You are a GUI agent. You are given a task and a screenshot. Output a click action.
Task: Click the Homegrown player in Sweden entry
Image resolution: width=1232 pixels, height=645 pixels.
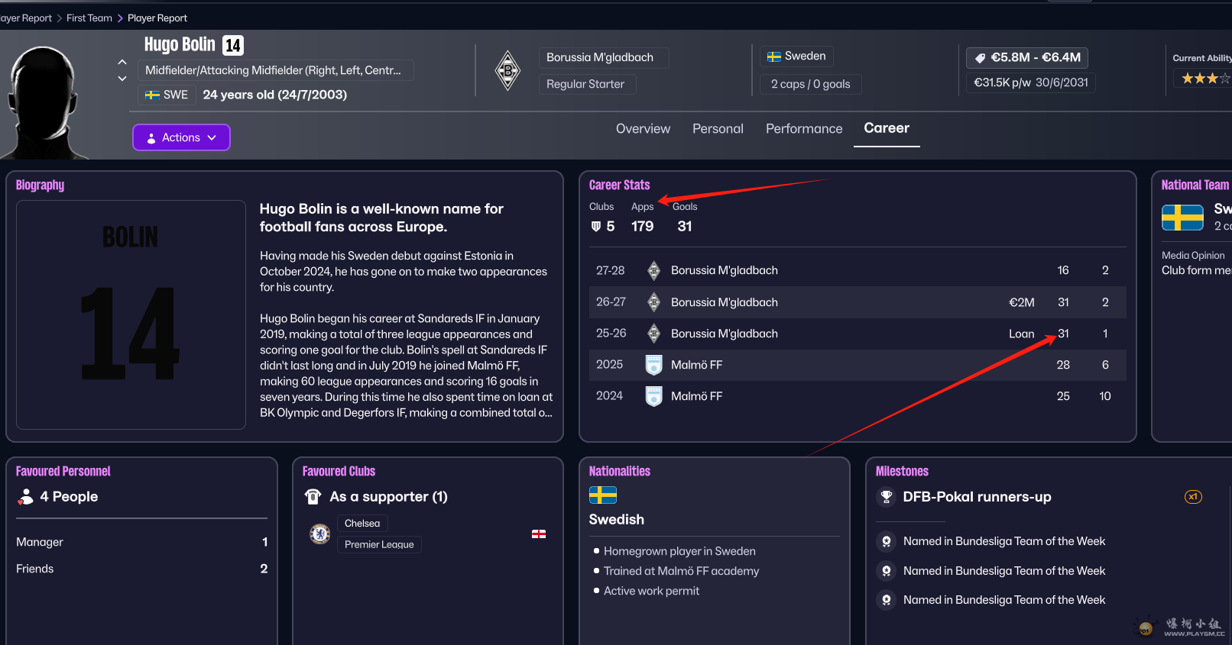679,551
